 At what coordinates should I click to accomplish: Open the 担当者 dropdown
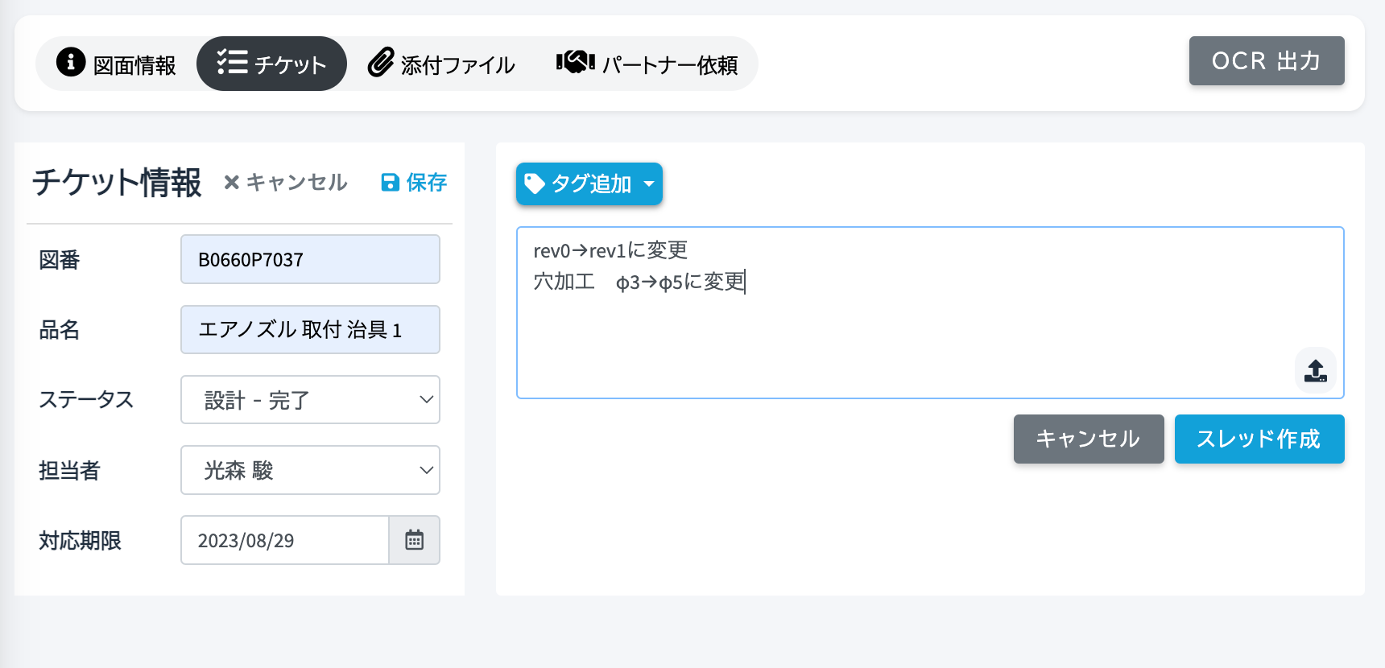pos(310,470)
